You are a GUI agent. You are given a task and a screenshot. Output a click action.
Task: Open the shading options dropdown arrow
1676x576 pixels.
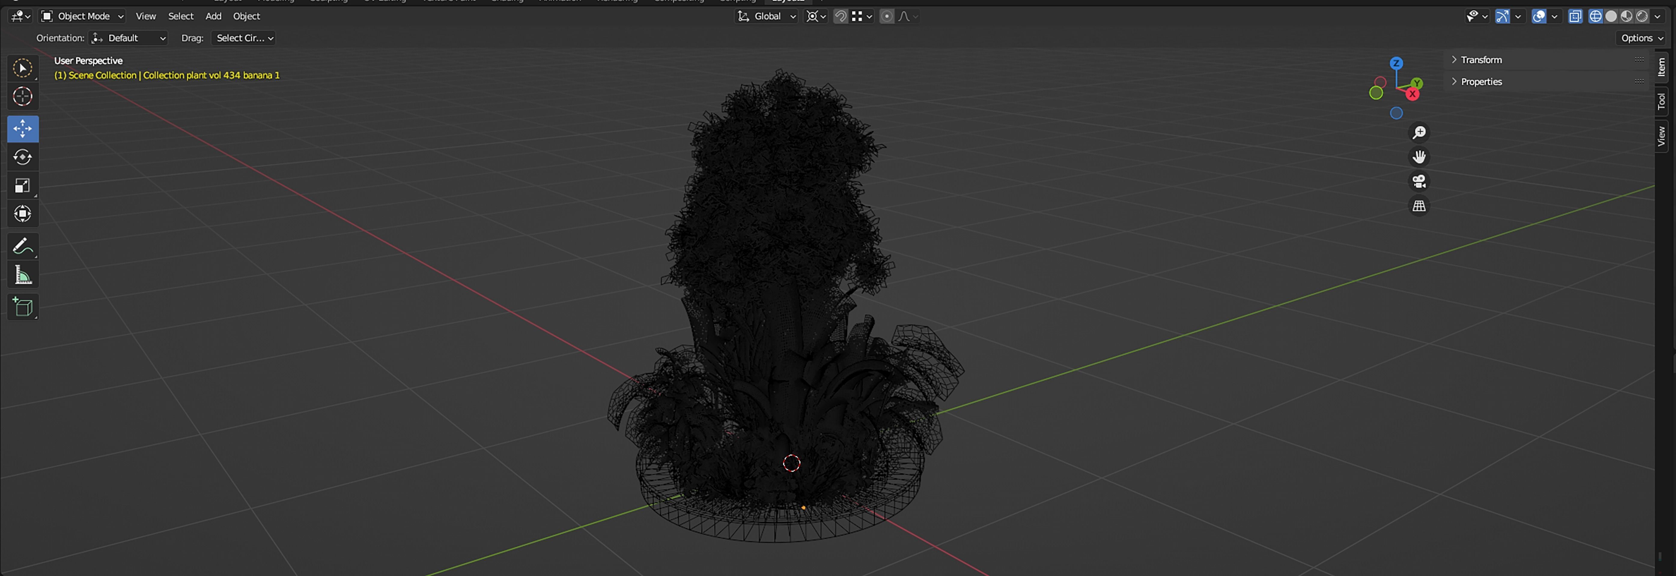click(x=1658, y=16)
